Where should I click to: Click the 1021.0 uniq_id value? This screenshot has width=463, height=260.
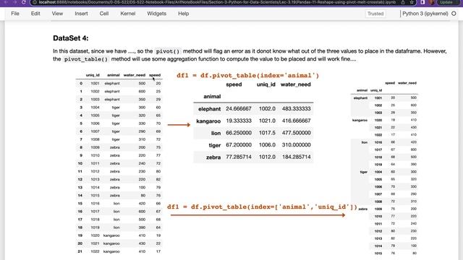(267, 121)
